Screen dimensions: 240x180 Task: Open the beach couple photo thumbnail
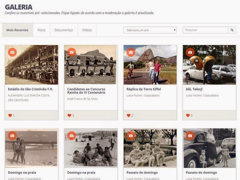coord(31,148)
